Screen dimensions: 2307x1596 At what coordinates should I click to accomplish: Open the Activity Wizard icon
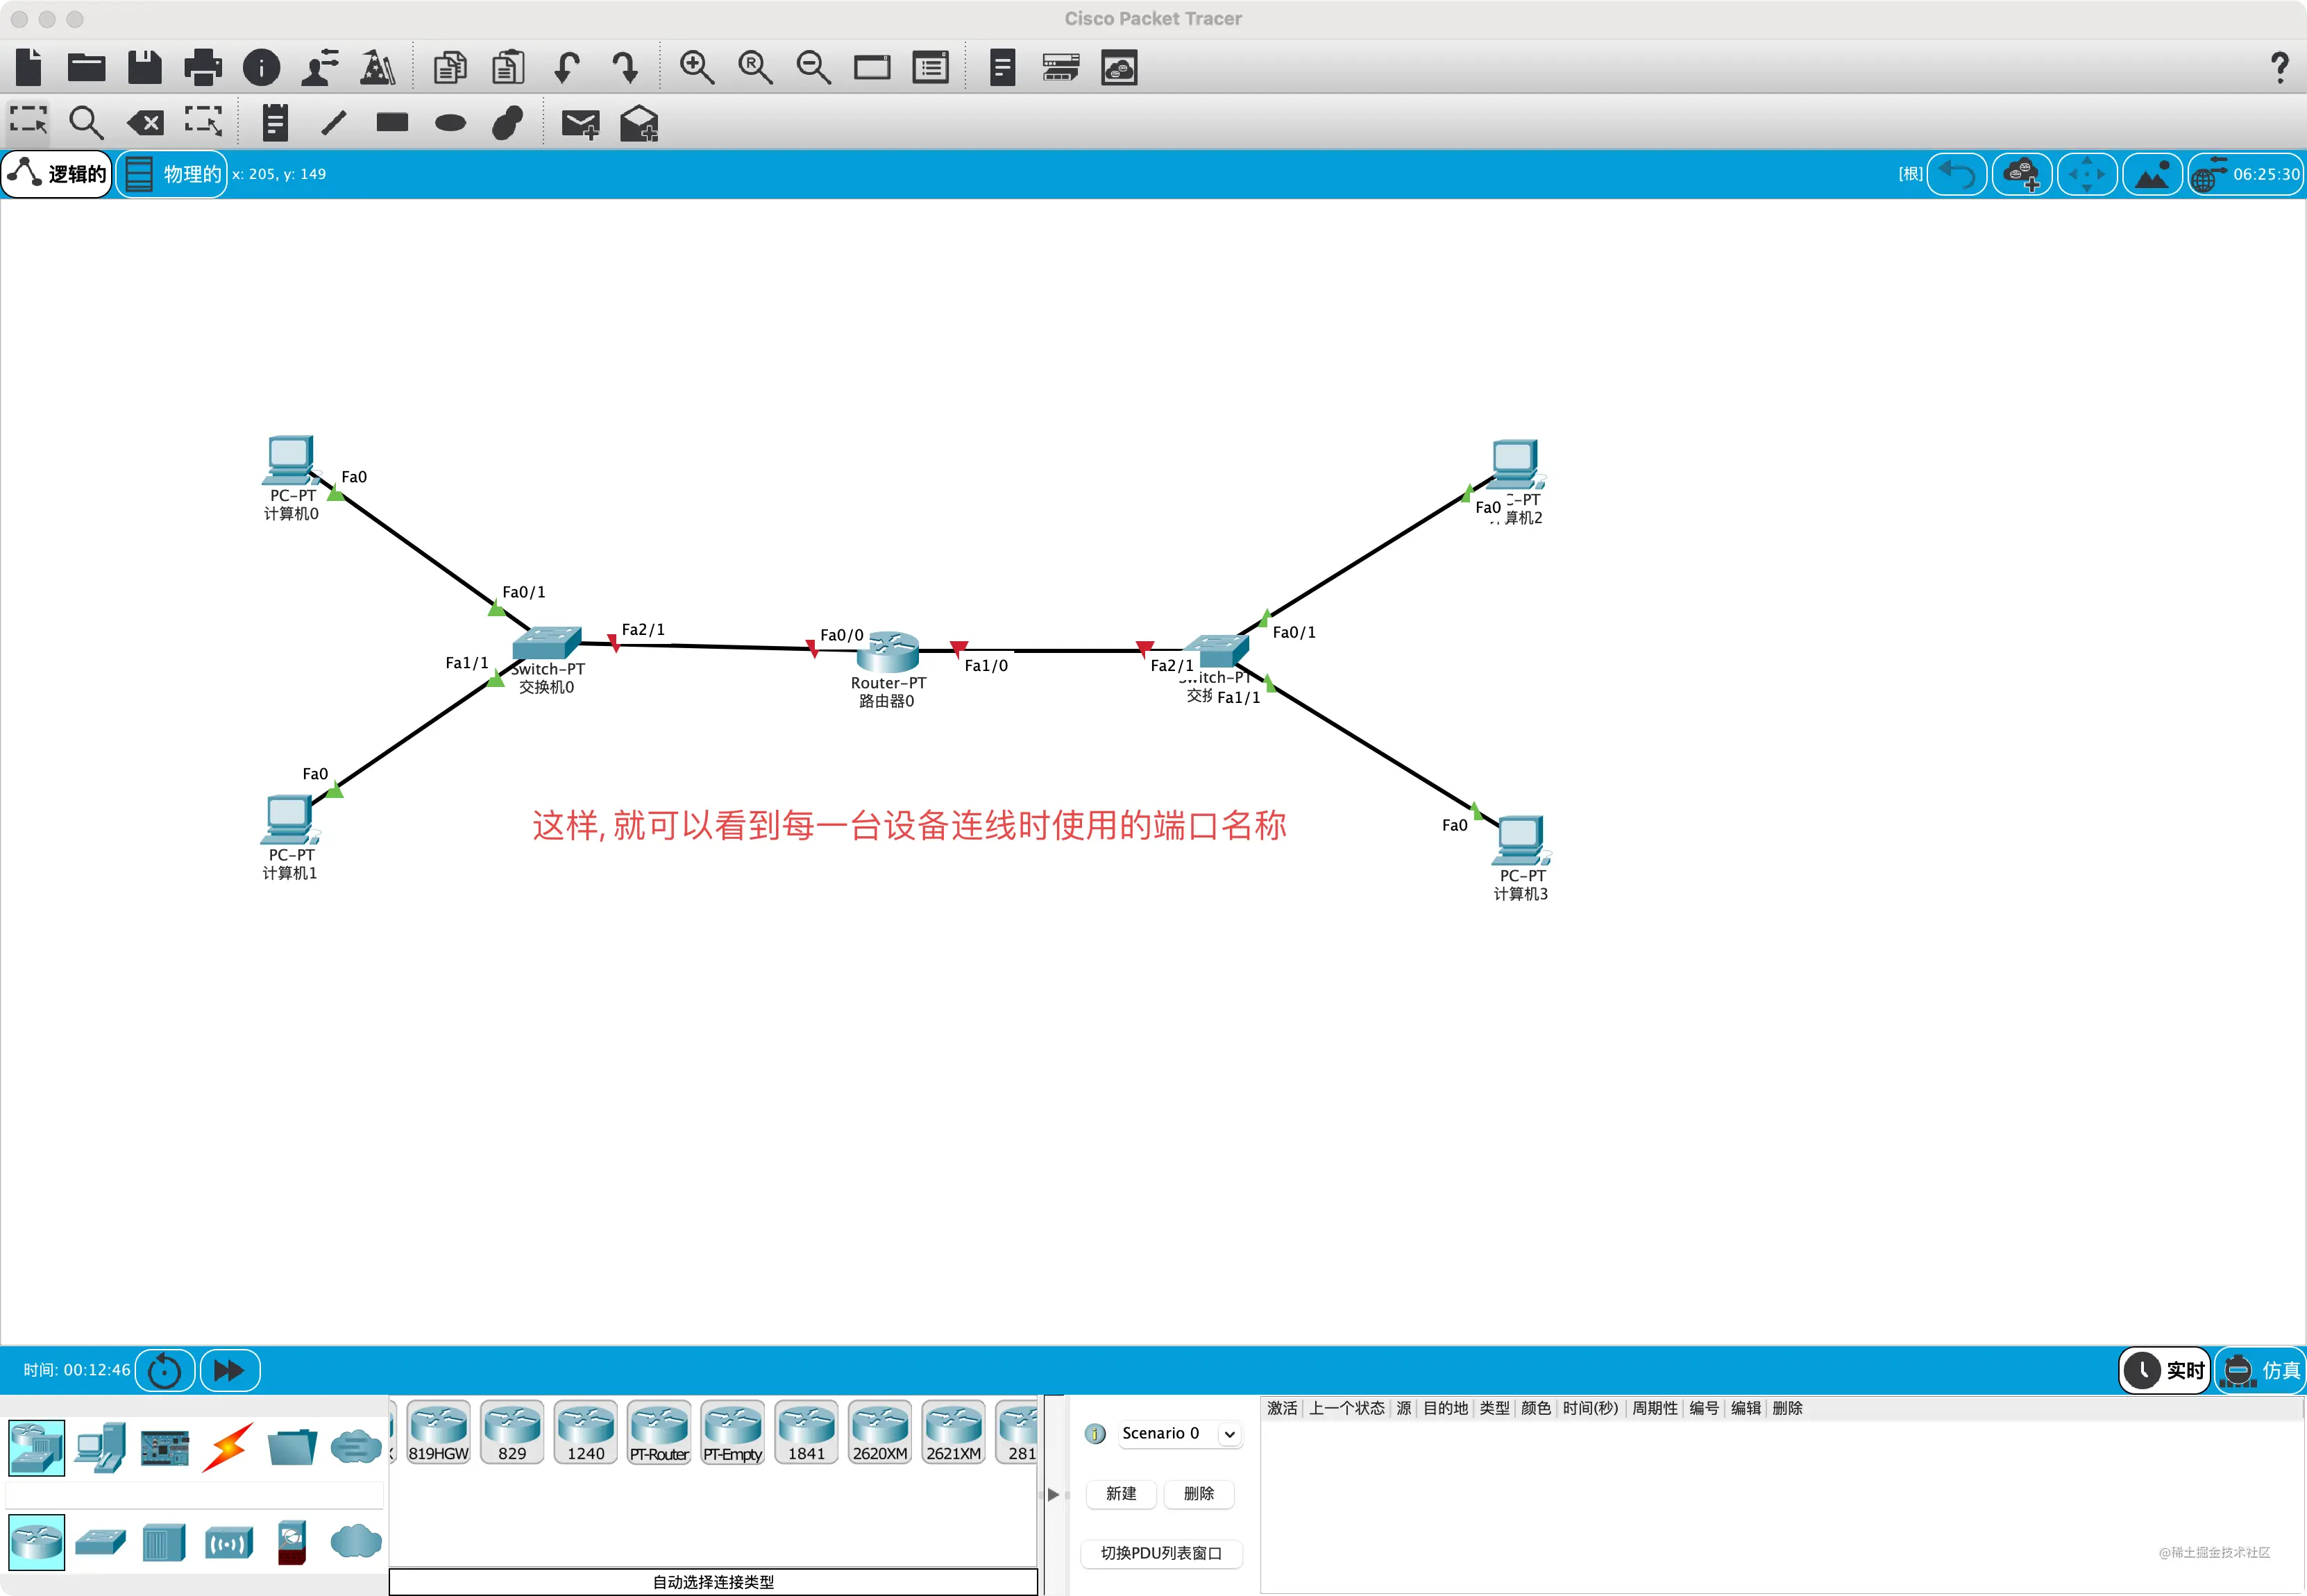pos(378,67)
